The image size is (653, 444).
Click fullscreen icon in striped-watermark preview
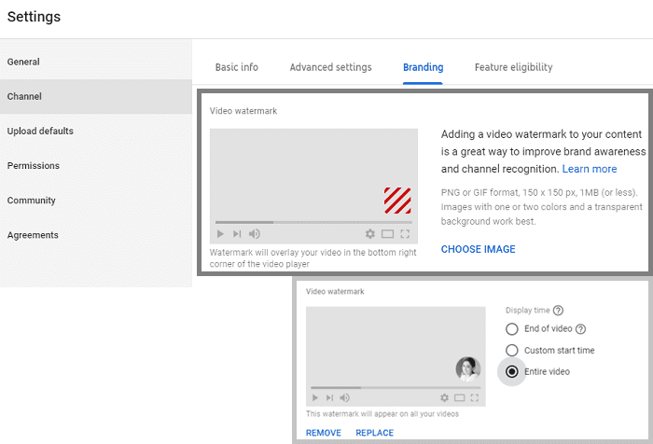pos(405,234)
